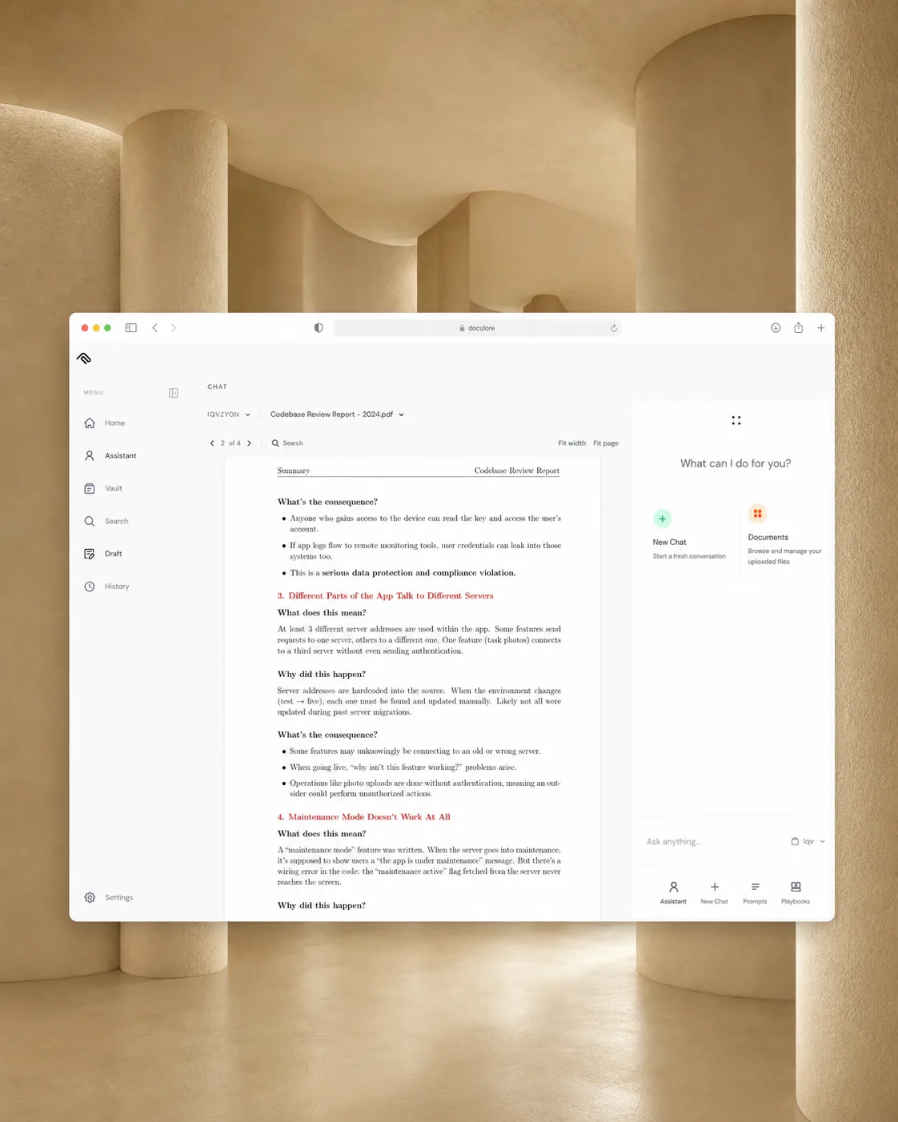Open the Documents orange grid card

click(784, 535)
